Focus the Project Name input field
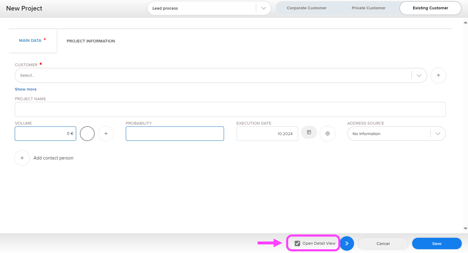Viewport: 468px width, 253px height. 230,109
